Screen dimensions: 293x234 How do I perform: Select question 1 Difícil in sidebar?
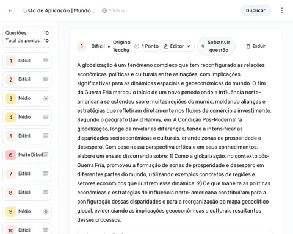[x=27, y=60]
